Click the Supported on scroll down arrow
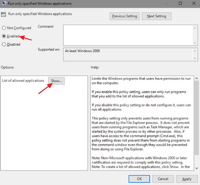This screenshot has height=185, width=200. (x=195, y=58)
